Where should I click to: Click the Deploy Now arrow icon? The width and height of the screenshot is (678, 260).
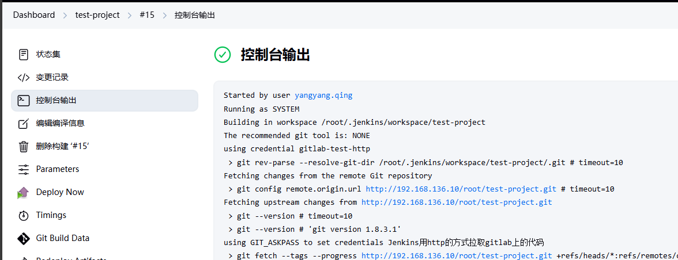pyautogui.click(x=23, y=192)
